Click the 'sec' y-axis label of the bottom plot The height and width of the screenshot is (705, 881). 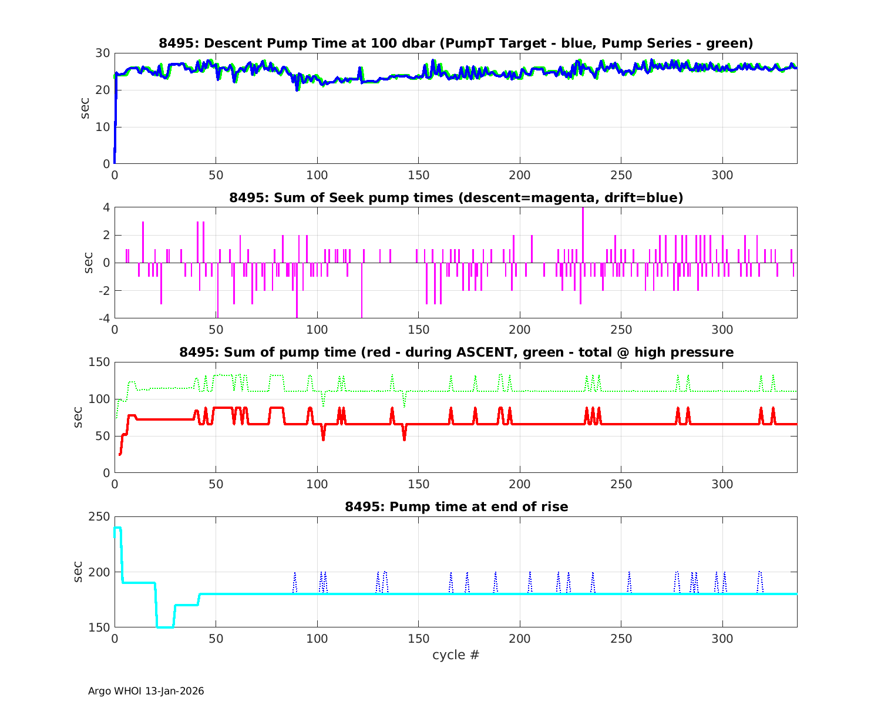[x=78, y=572]
